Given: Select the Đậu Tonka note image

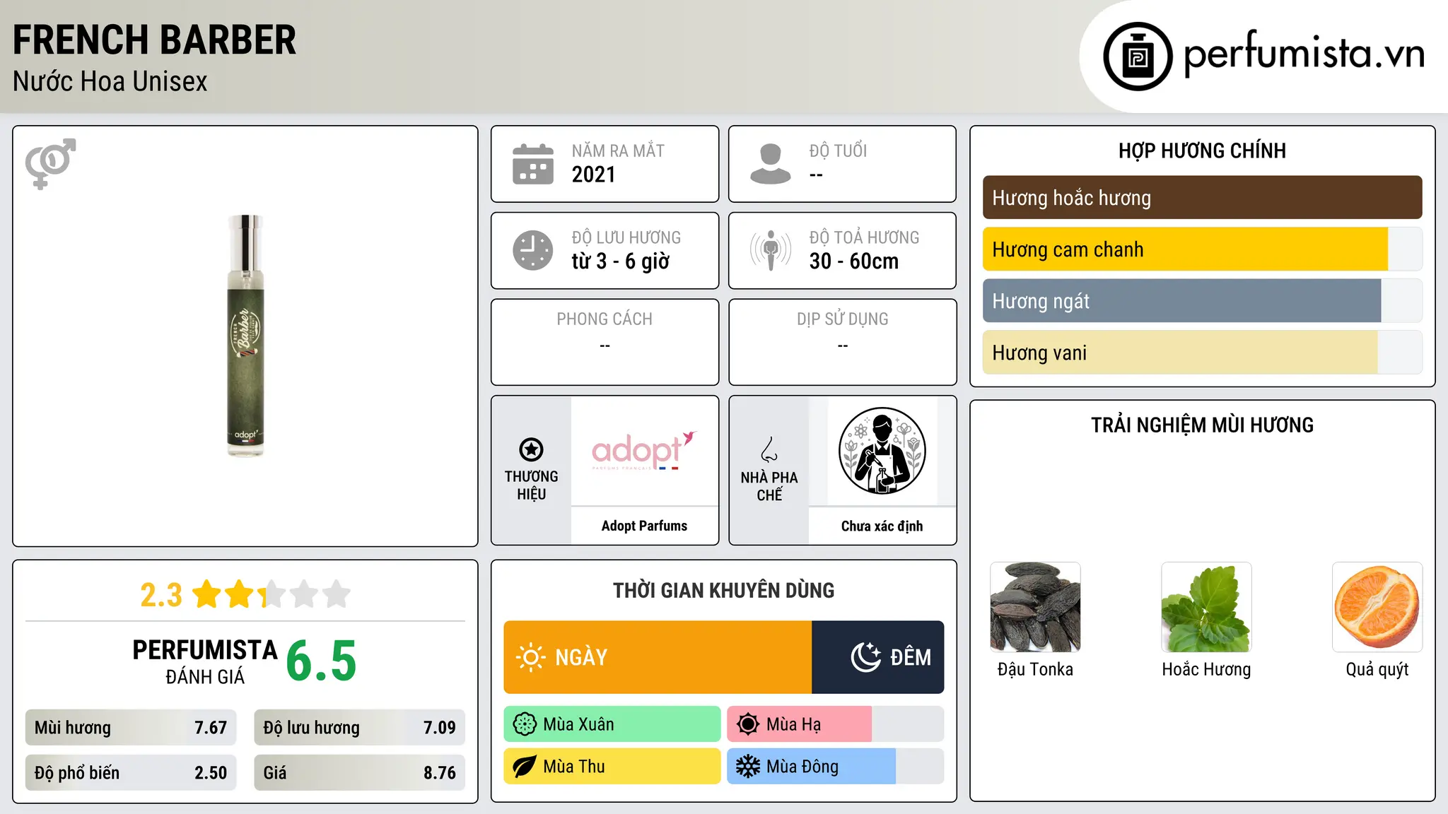Looking at the screenshot, I should point(1035,607).
